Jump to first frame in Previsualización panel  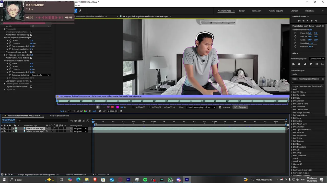coord(299,21)
